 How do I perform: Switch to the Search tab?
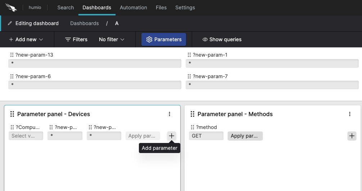pos(65,8)
